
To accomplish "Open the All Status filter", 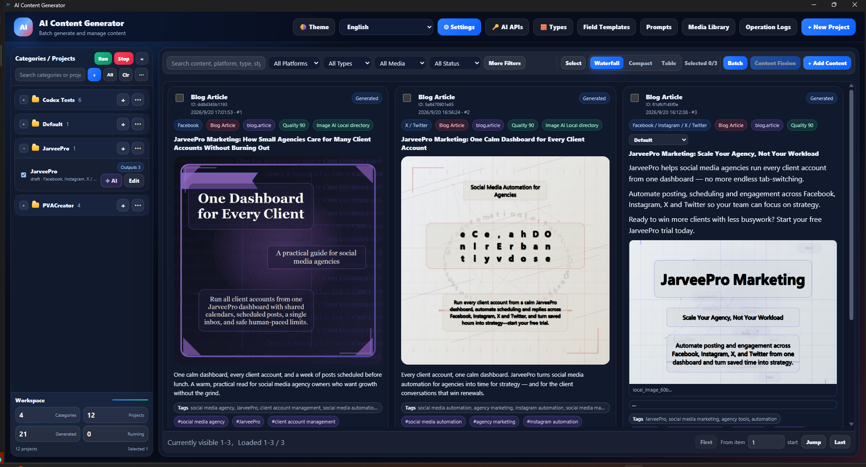I will 456,63.
